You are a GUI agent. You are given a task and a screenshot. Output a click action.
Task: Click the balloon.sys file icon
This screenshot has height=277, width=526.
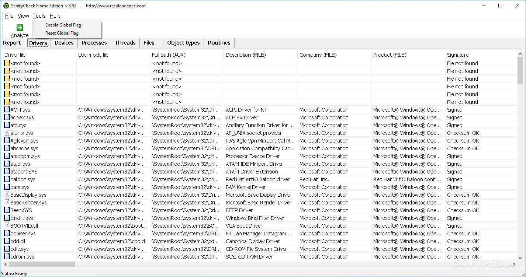[7, 179]
